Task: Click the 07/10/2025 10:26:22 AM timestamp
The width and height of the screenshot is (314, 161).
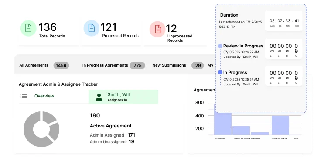Action: coord(241,52)
